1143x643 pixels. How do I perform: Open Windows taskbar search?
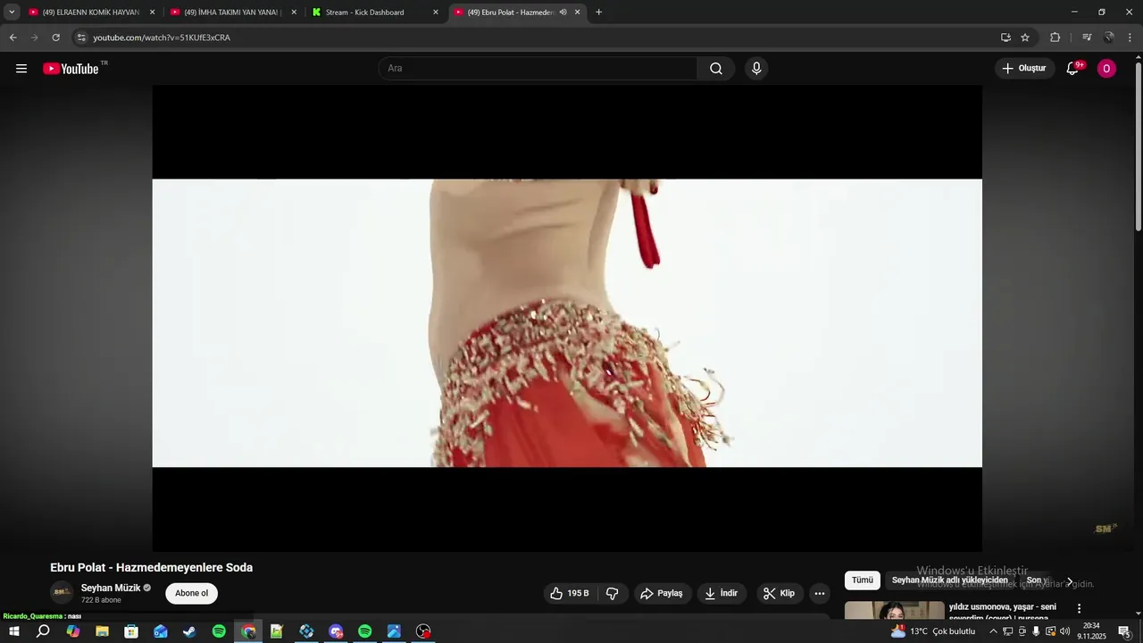[43, 631]
